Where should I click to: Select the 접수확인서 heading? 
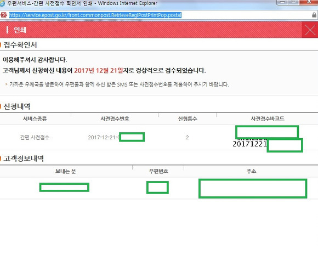tap(20, 45)
